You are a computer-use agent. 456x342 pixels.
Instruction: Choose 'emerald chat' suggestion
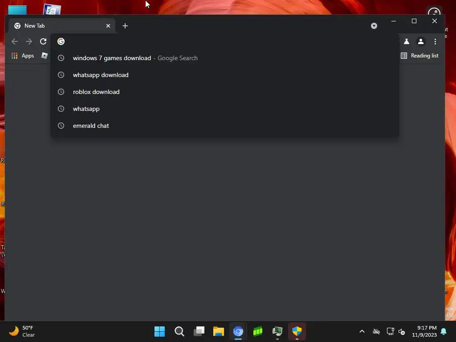coord(224,125)
